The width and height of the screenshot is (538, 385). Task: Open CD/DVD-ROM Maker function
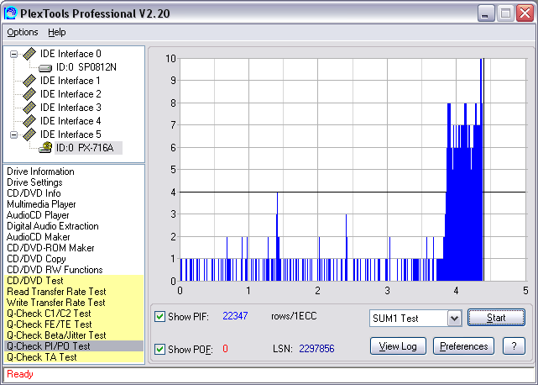(50, 248)
